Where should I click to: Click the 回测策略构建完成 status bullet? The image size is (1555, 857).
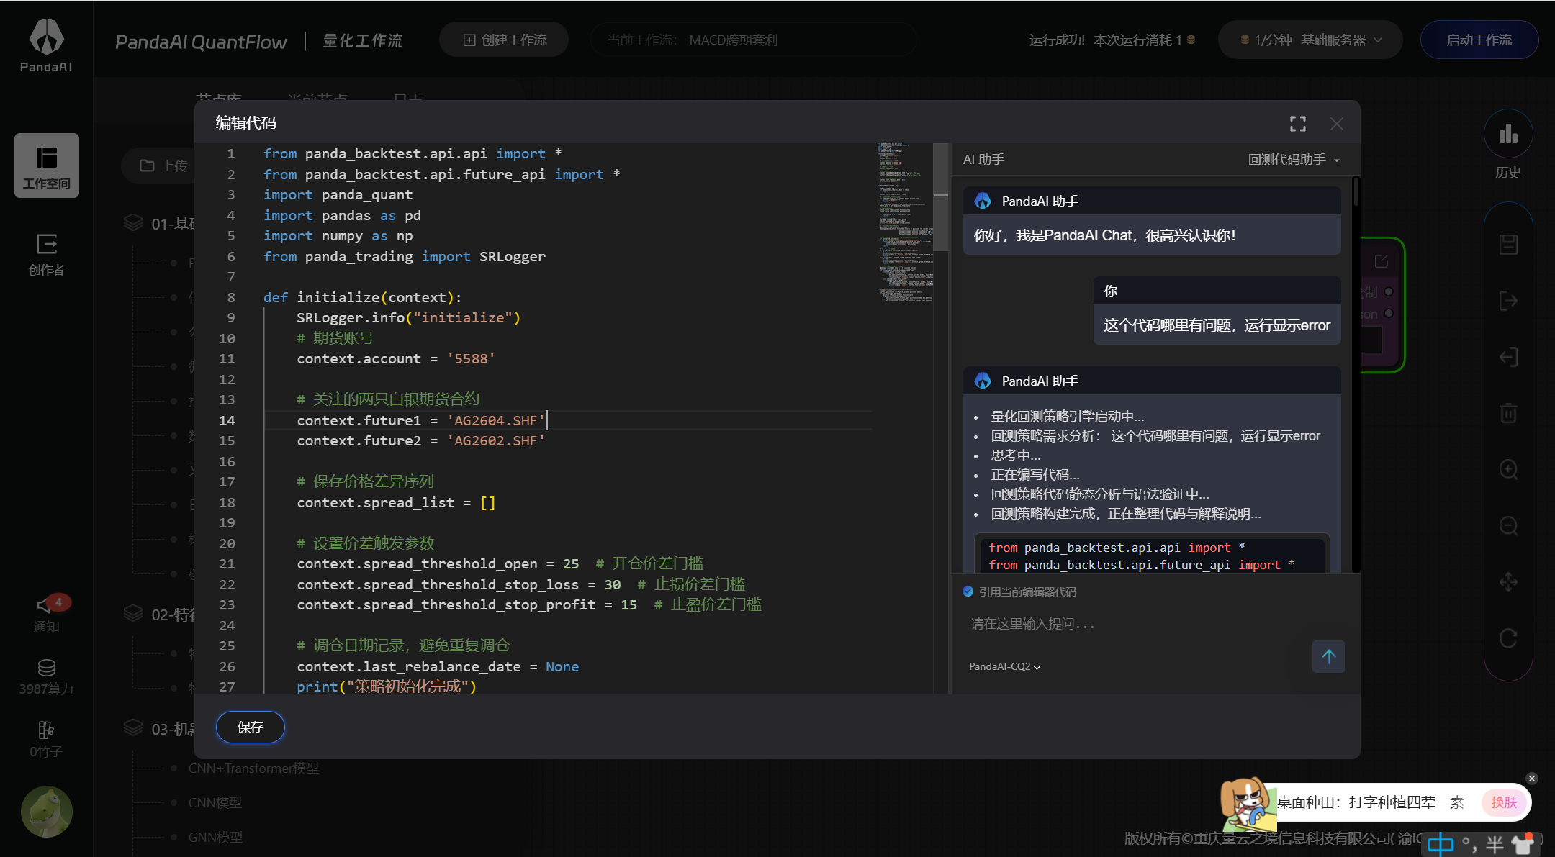(1125, 514)
